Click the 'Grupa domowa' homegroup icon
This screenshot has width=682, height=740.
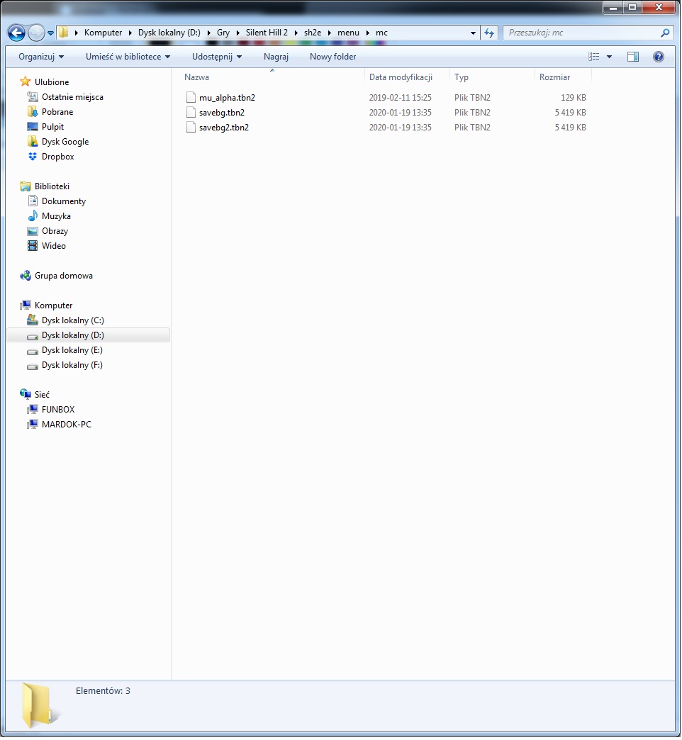pos(25,276)
